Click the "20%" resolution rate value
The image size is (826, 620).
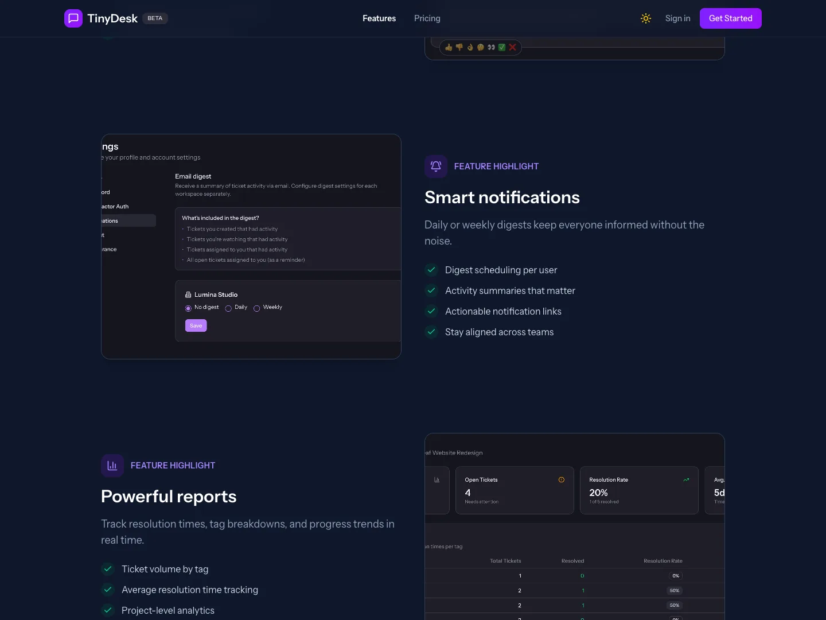coord(598,493)
